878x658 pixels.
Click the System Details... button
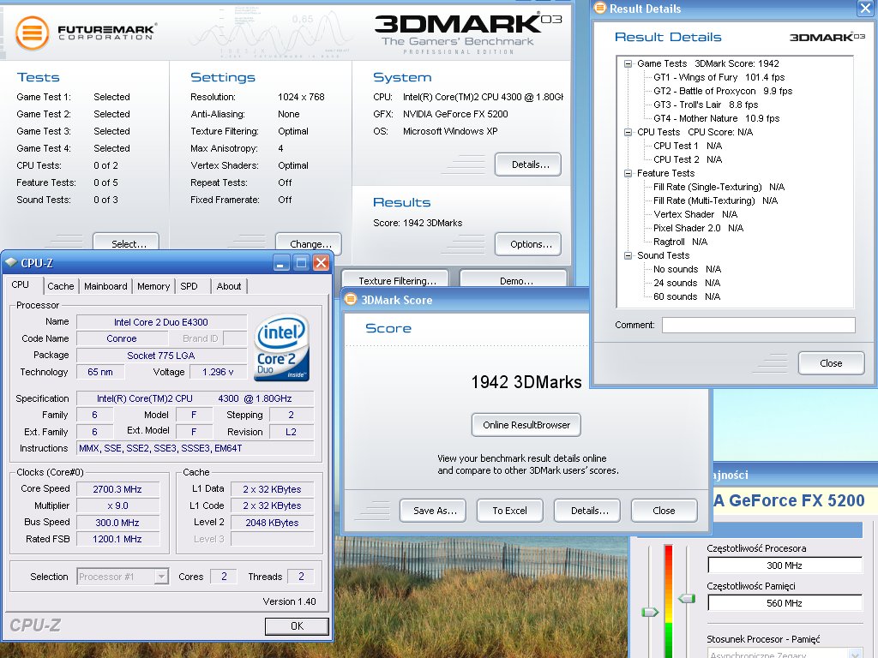528,164
